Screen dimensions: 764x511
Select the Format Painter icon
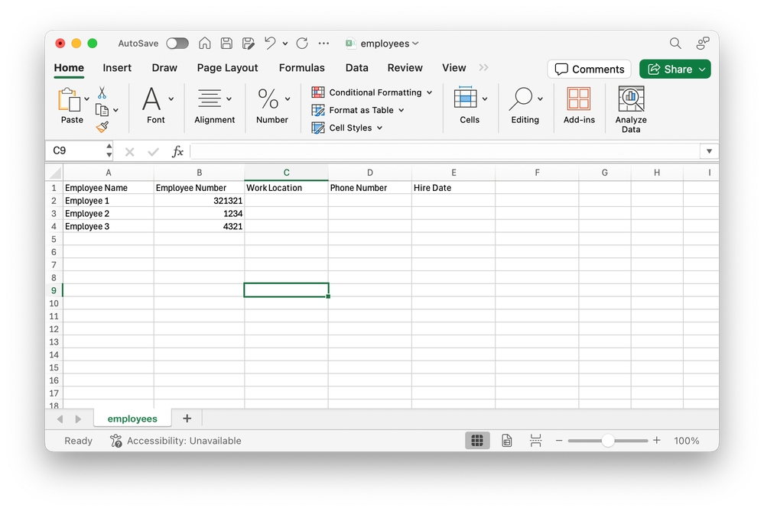coord(103,127)
